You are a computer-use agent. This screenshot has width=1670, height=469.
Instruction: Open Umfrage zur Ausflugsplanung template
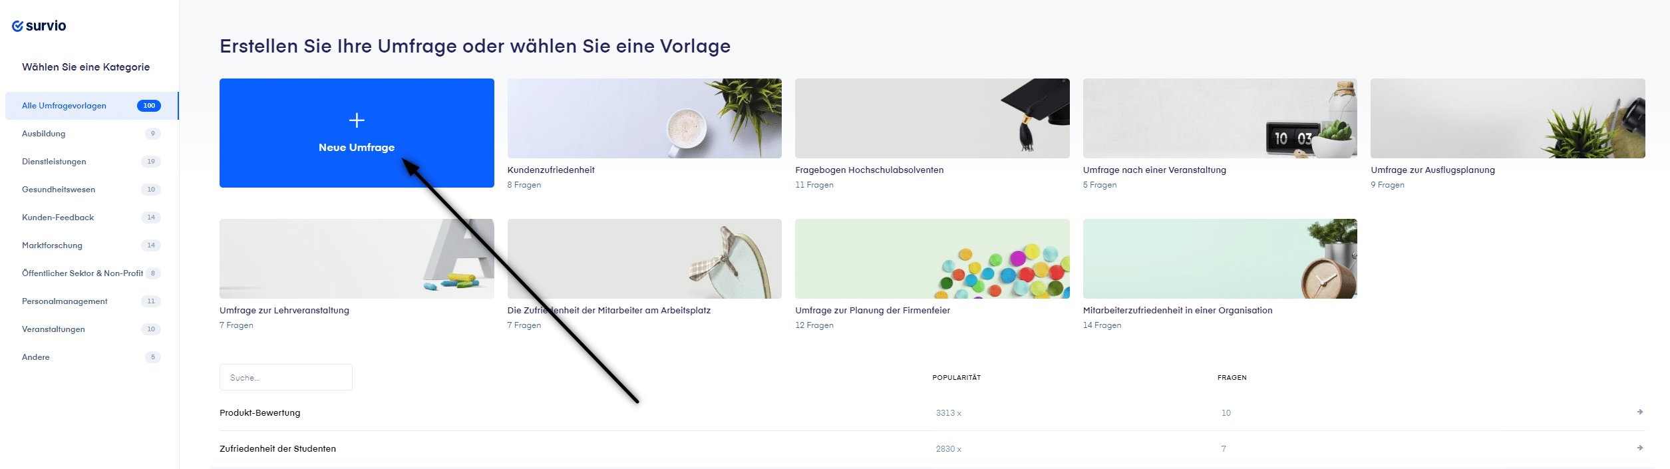point(1508,118)
